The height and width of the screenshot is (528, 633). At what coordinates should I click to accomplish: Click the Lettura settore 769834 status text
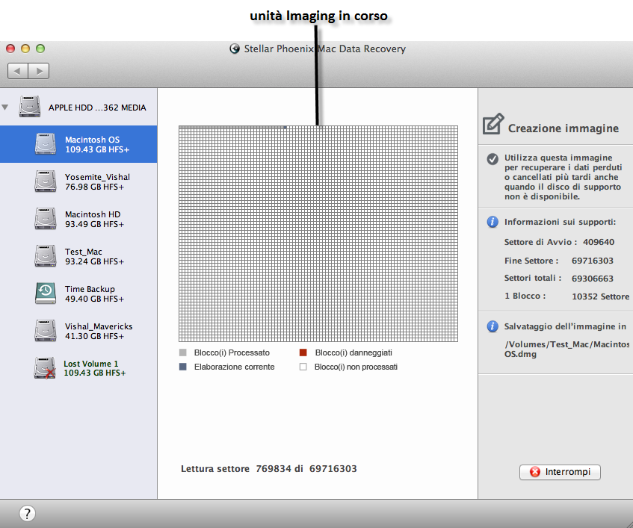(x=269, y=469)
